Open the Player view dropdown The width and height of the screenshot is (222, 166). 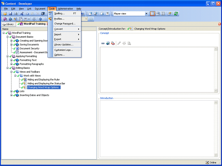146,14
